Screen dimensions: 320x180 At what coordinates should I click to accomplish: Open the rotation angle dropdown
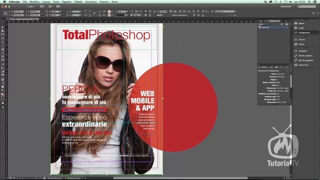pos(81,11)
